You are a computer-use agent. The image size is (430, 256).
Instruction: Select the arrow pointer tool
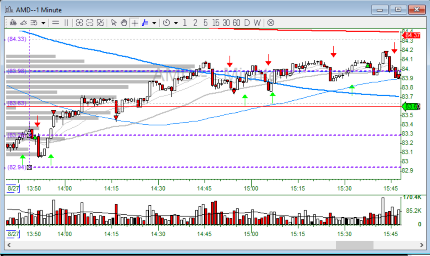point(114,23)
